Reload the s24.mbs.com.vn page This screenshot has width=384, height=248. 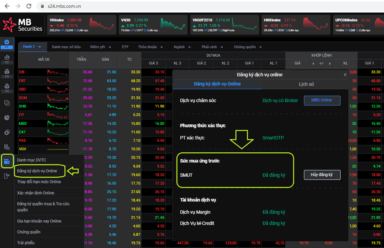pyautogui.click(x=29, y=6)
